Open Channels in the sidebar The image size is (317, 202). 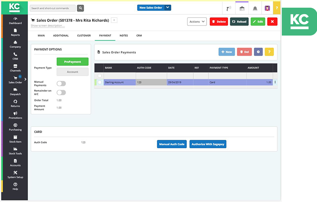pos(15,68)
